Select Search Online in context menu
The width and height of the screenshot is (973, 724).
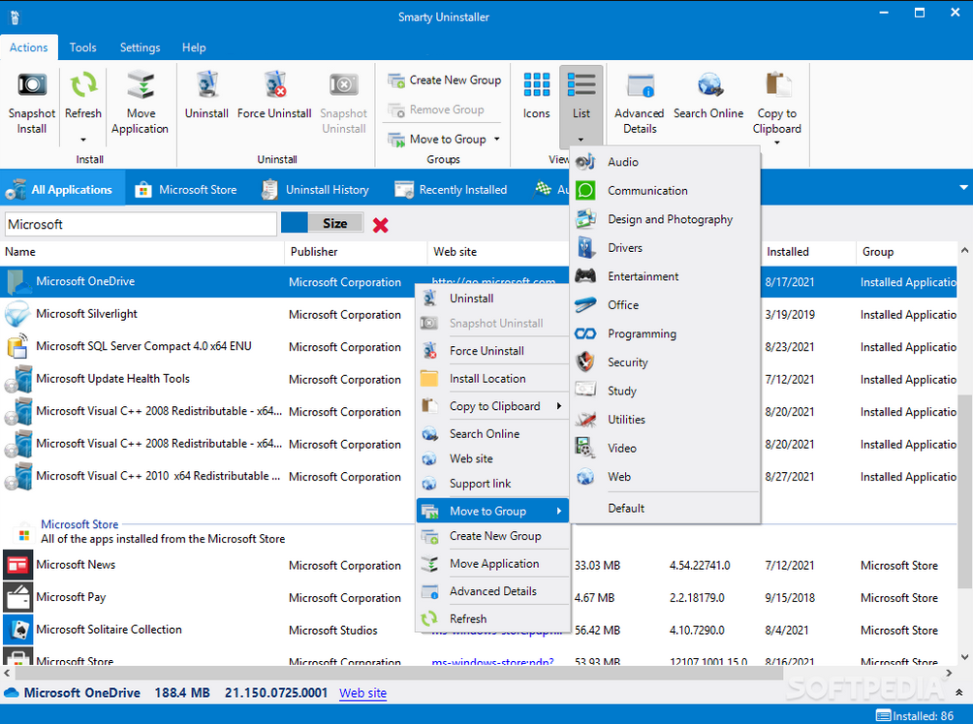[x=492, y=433]
